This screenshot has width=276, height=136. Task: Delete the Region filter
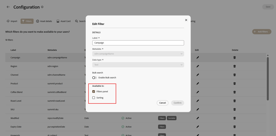click(234, 66)
